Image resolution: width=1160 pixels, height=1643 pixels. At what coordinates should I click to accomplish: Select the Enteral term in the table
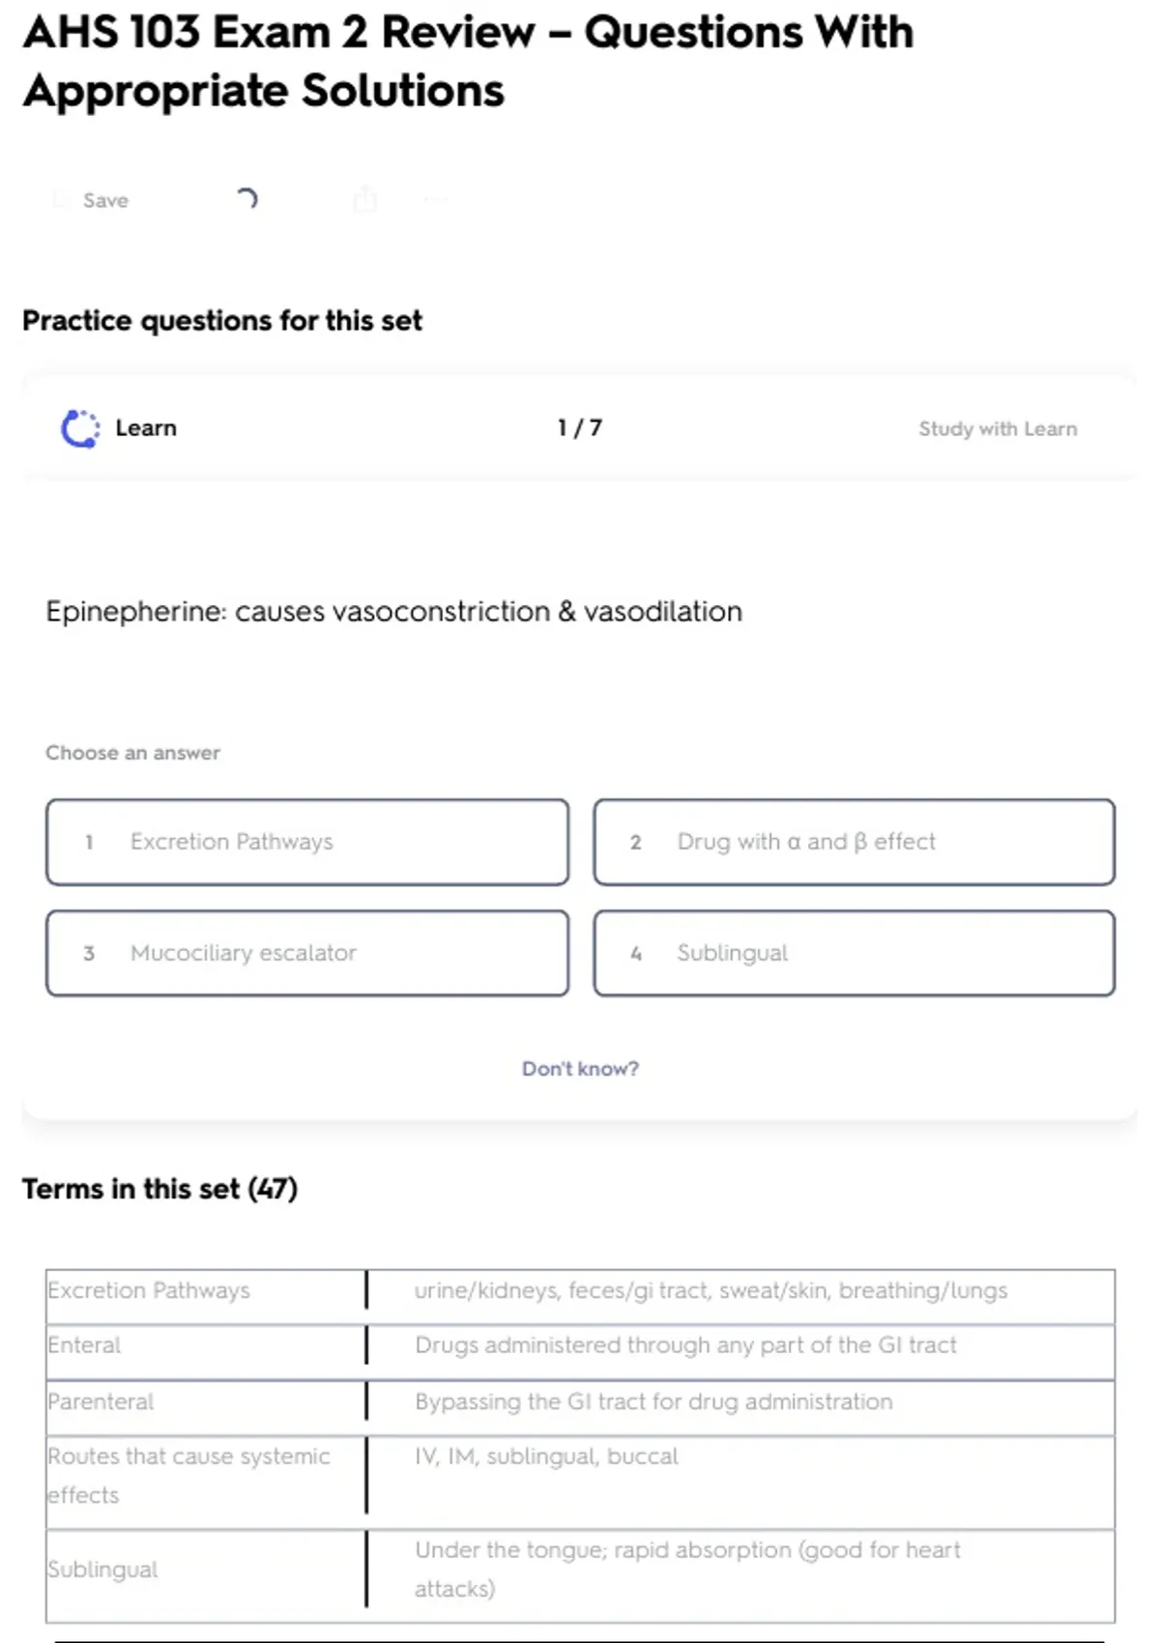pos(85,1345)
